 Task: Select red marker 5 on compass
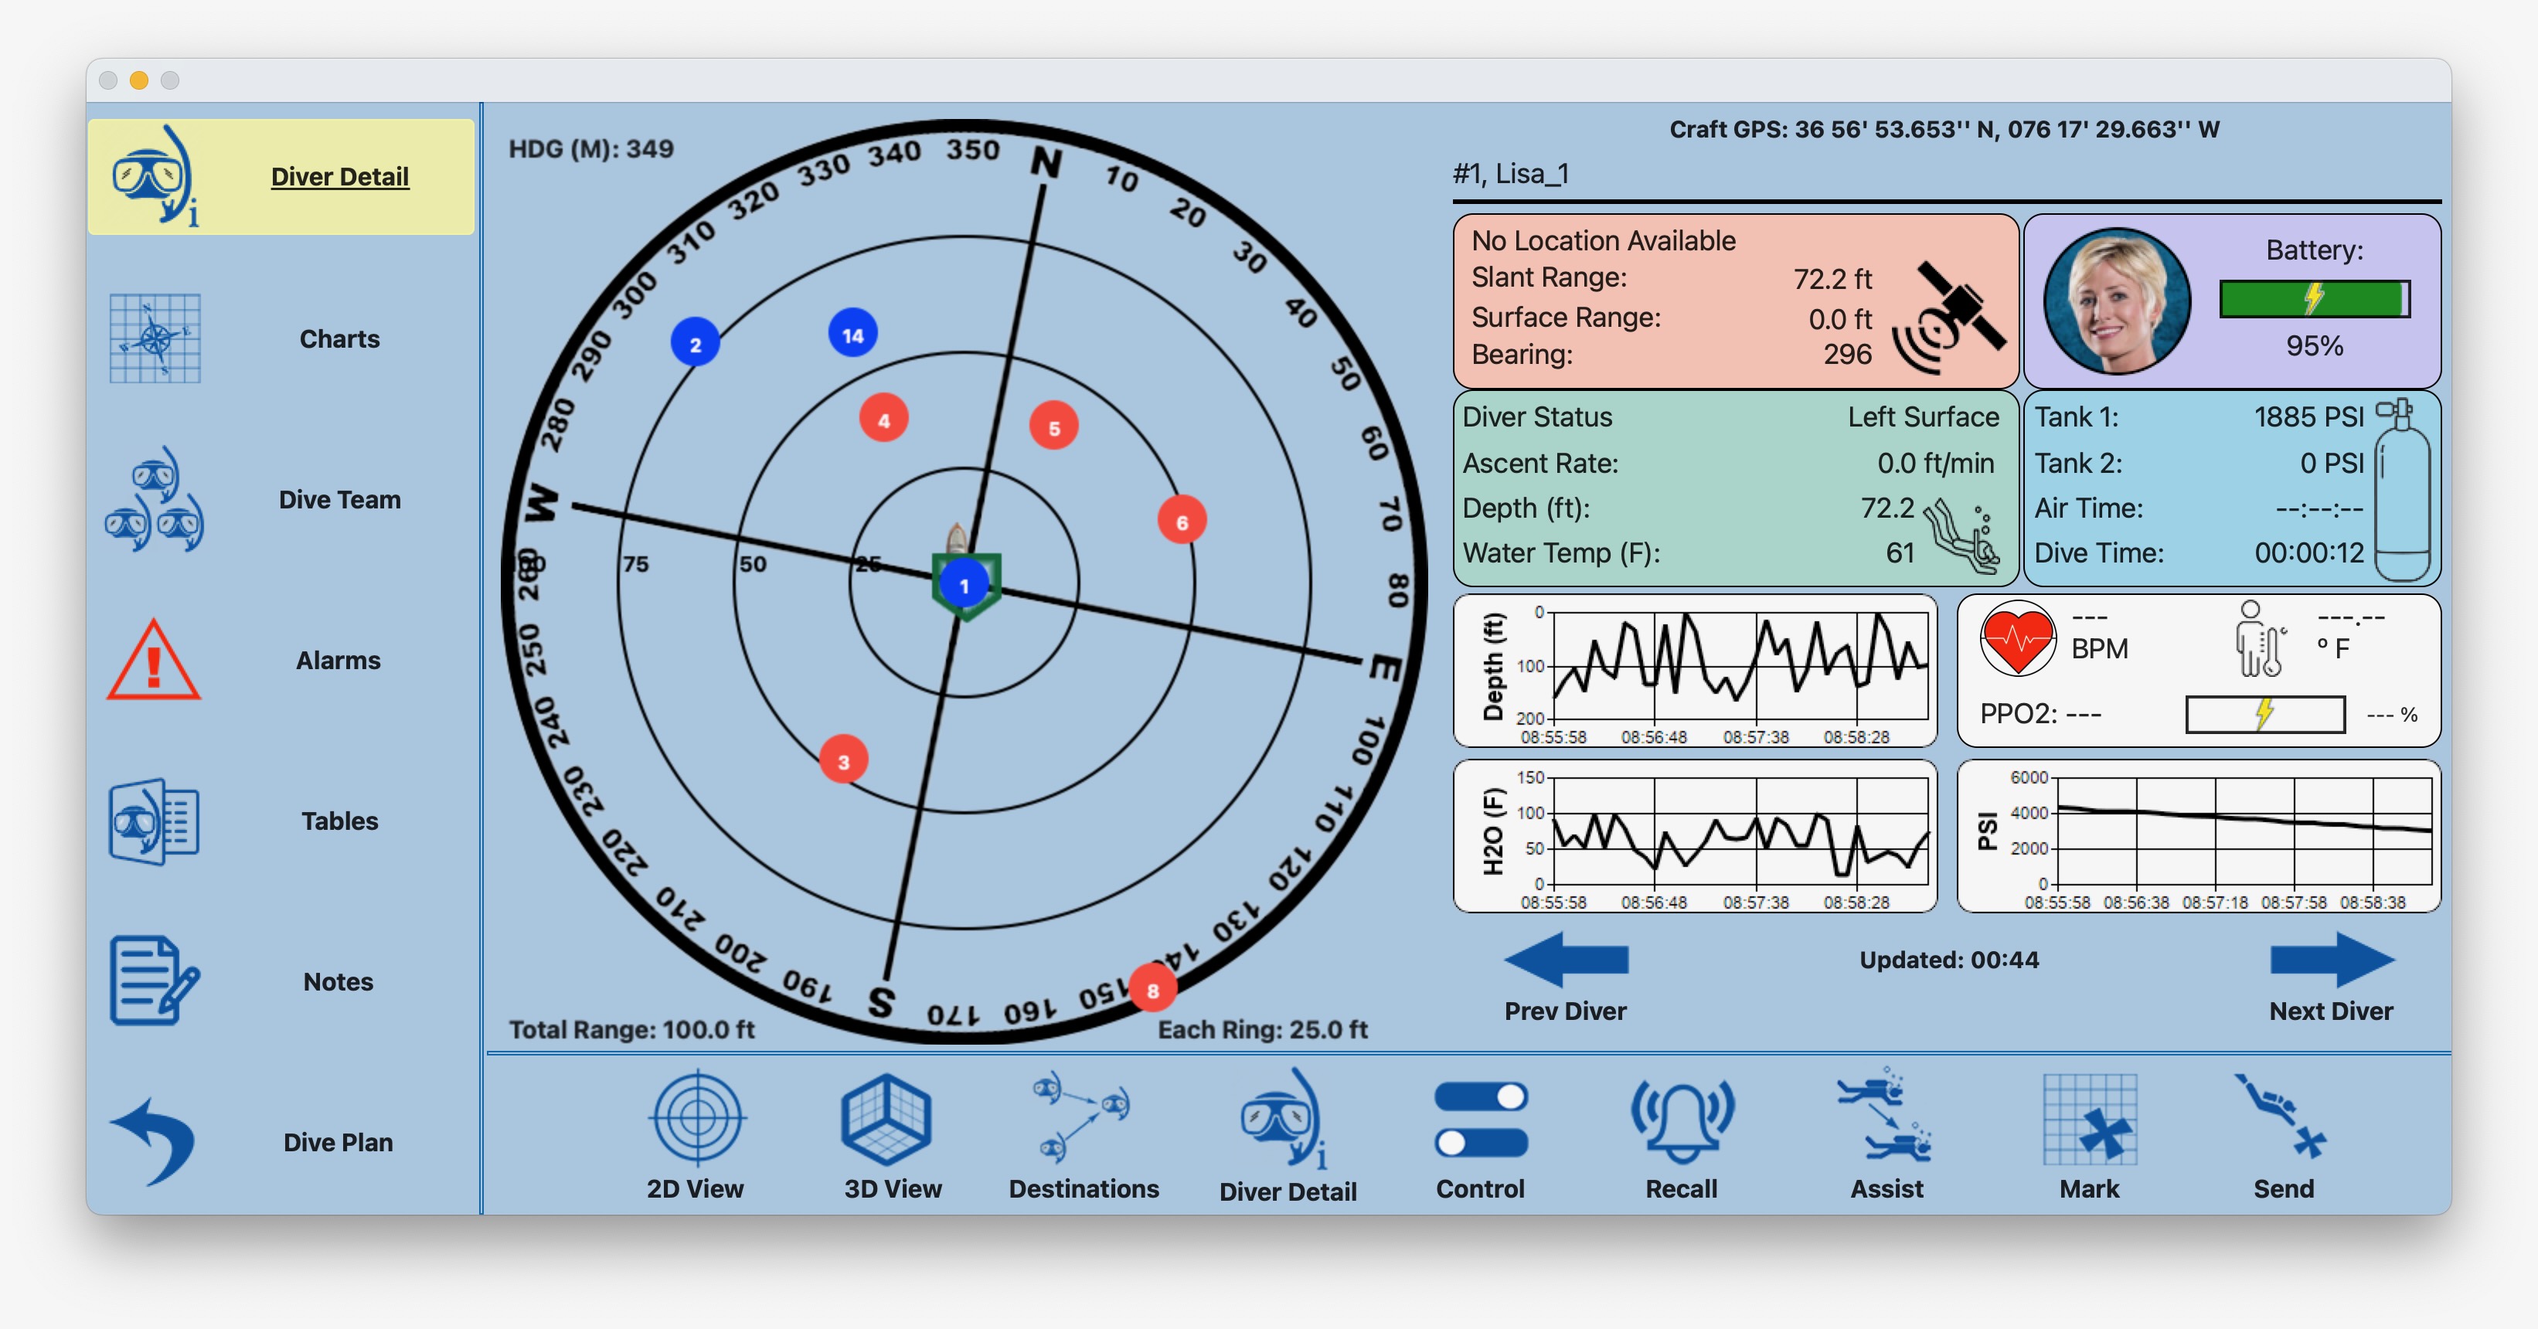click(x=1053, y=427)
